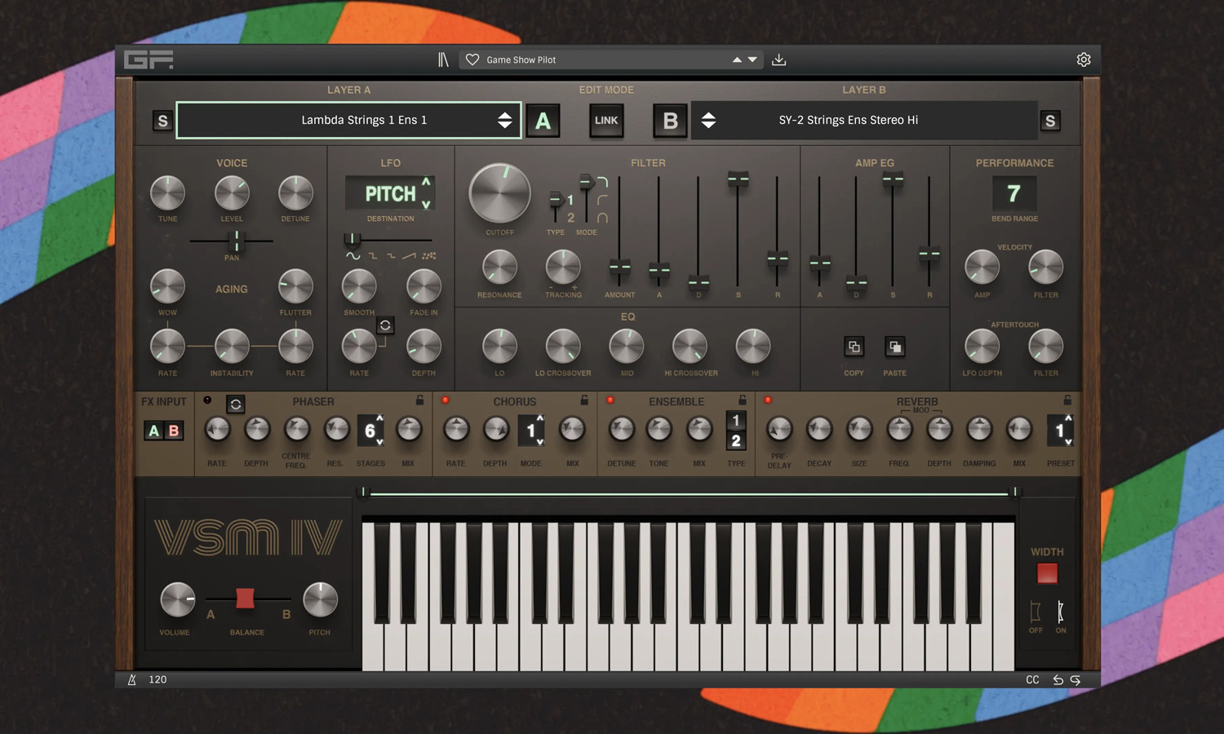This screenshot has width=1224, height=734.
Task: Open the Lambda Strings 1 Ens 1 selector
Action: click(x=348, y=120)
